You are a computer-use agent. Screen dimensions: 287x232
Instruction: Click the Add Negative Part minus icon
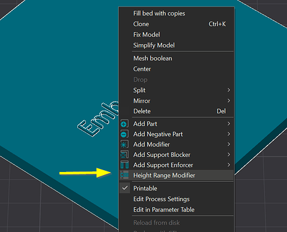click(124, 134)
